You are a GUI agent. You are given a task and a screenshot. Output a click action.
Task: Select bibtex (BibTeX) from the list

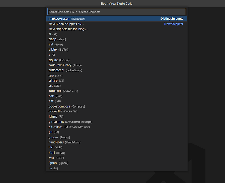pos(57,50)
